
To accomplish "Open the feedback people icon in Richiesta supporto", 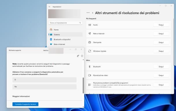I will (x=78, y=56).
